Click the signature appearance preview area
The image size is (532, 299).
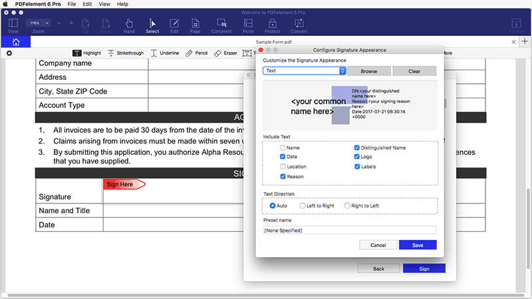tap(350, 105)
